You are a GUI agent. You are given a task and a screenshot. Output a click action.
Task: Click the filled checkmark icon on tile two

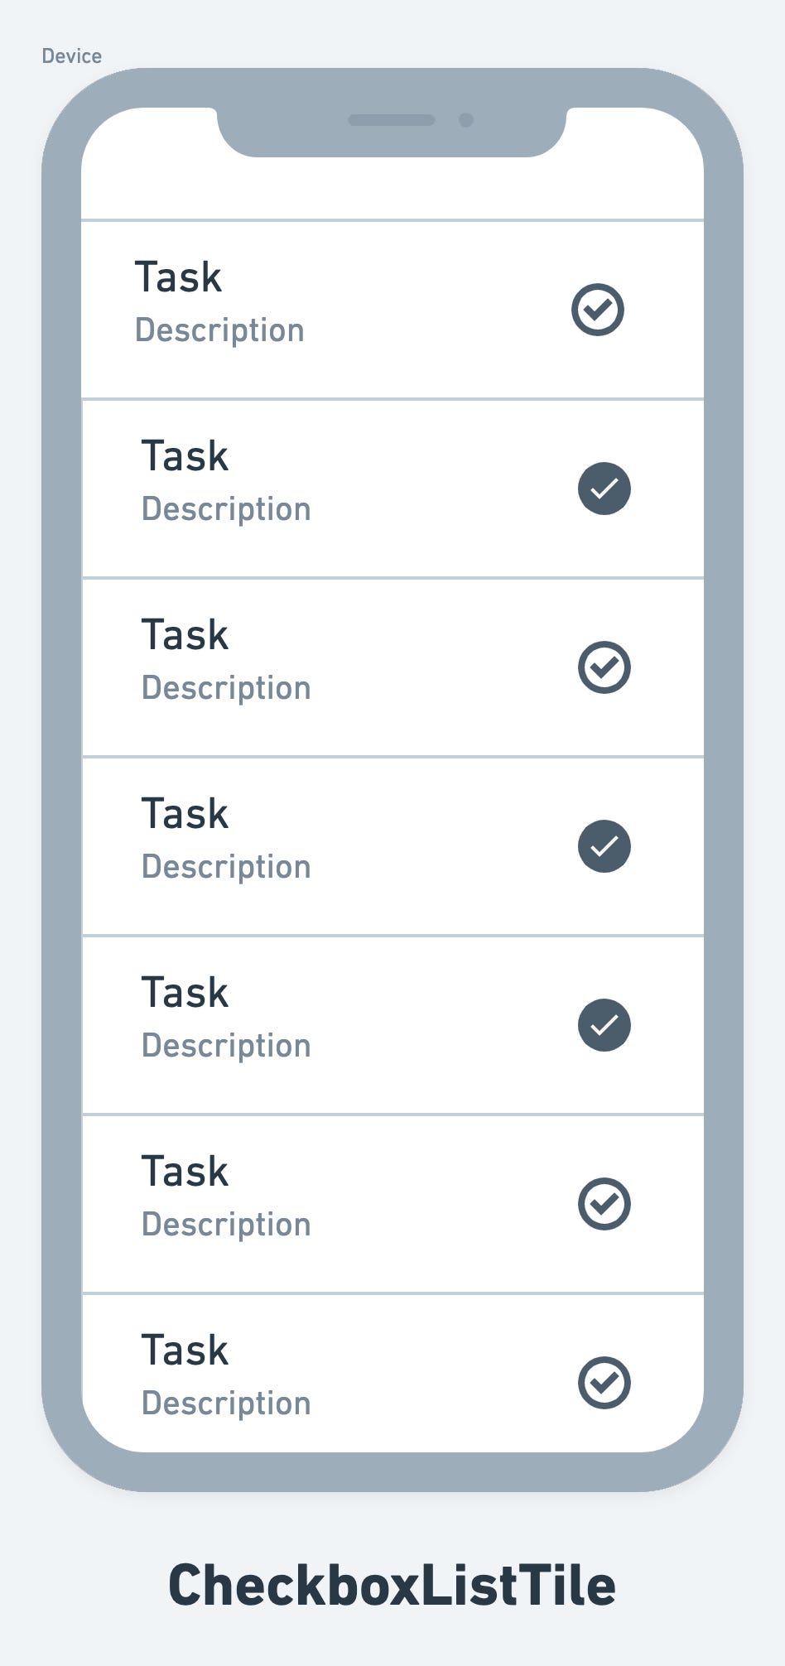[x=604, y=489]
